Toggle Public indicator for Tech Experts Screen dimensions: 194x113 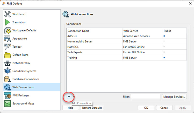pyautogui.click(x=164, y=52)
